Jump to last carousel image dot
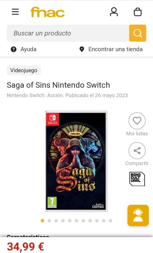Image resolution: width=153 pixels, height=253 pixels. click(110, 220)
